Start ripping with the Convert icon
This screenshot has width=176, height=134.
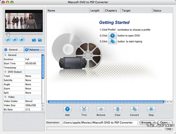(134, 109)
